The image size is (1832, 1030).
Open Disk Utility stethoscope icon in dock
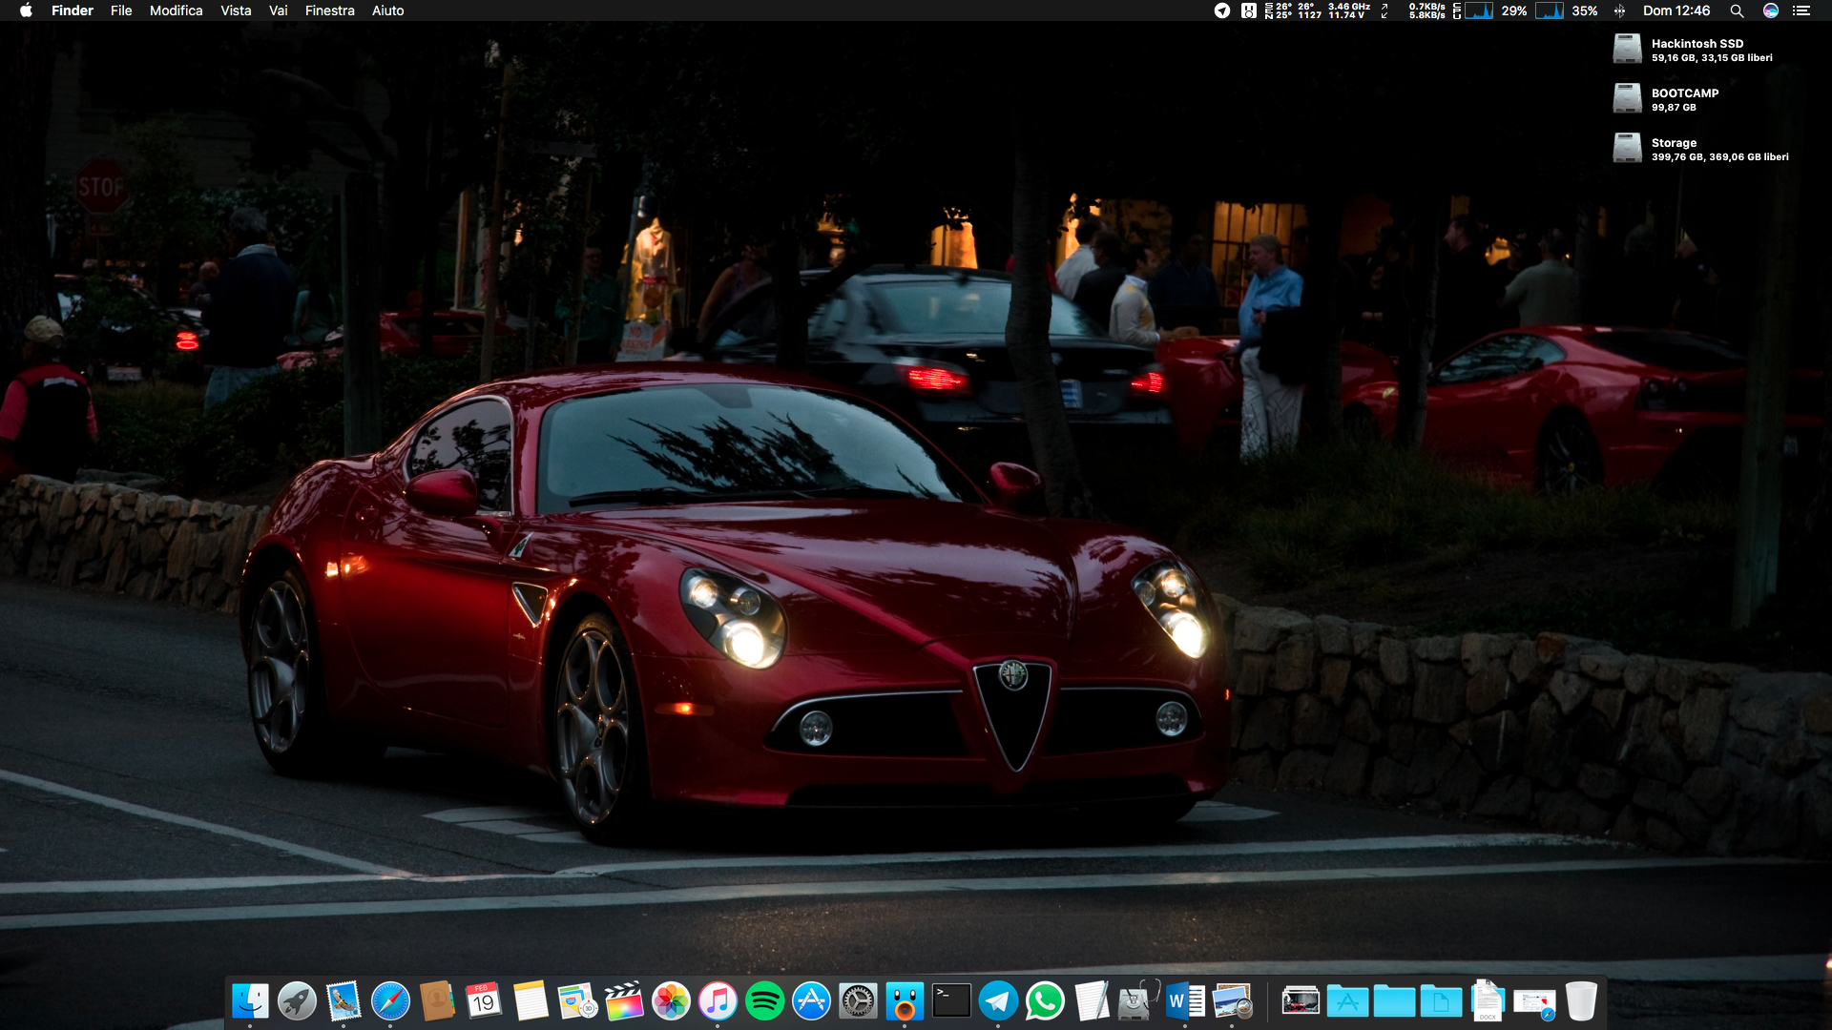[x=1138, y=1001]
